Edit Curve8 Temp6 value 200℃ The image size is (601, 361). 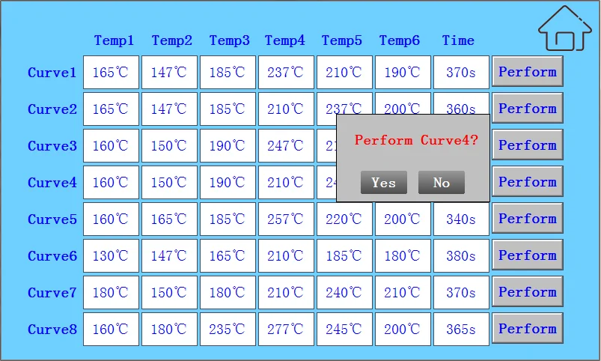click(403, 329)
